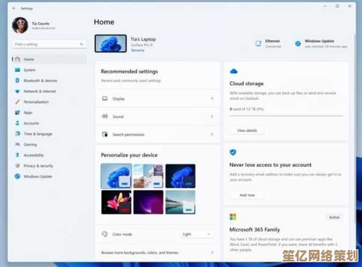Image resolution: width=362 pixels, height=267 pixels.
Task: Open Browse more backgrounds, colors, and themes
Action: click(158, 252)
